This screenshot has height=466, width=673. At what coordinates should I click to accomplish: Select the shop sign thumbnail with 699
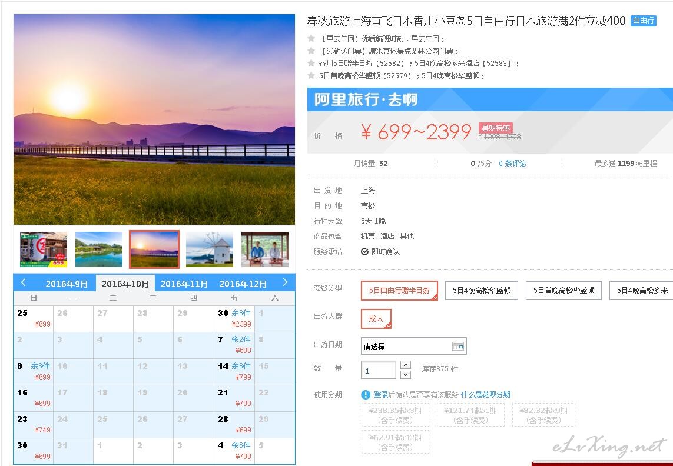[44, 249]
